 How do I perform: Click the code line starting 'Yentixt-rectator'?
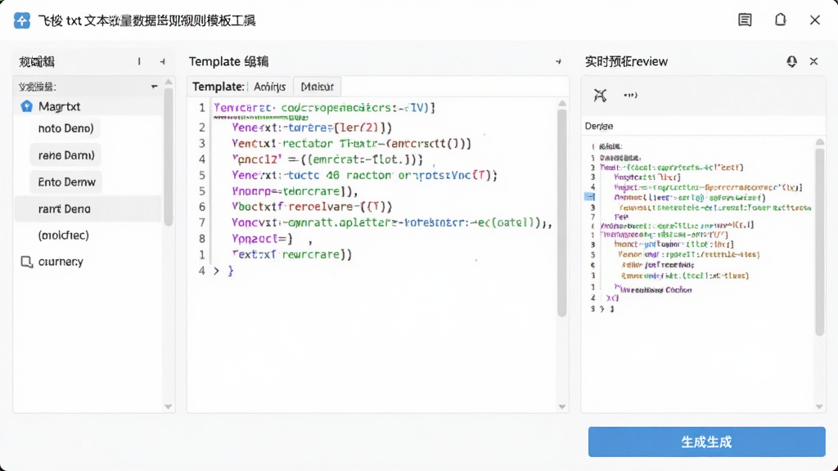[351, 144]
